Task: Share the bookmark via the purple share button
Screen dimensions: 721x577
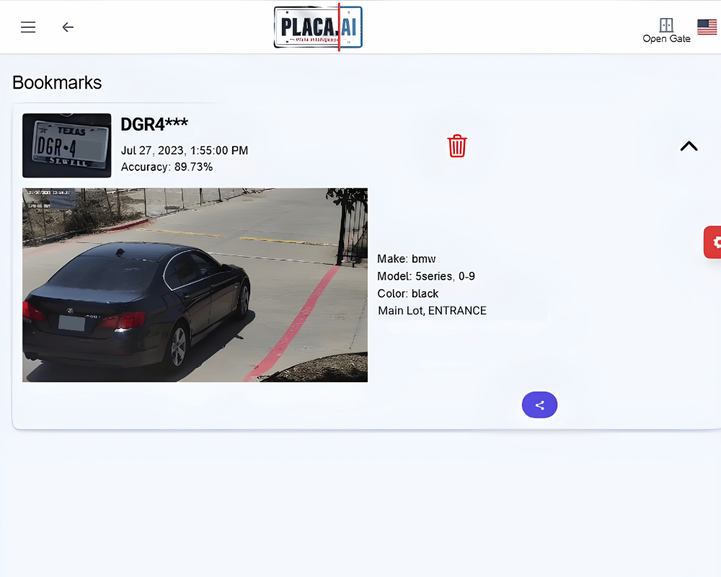Action: [x=539, y=405]
